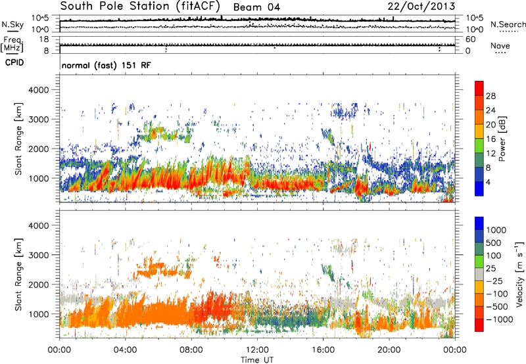The height and width of the screenshot is (364, 526).
Task: Click the '1000' tick on velocity scale
Action: 496,230
